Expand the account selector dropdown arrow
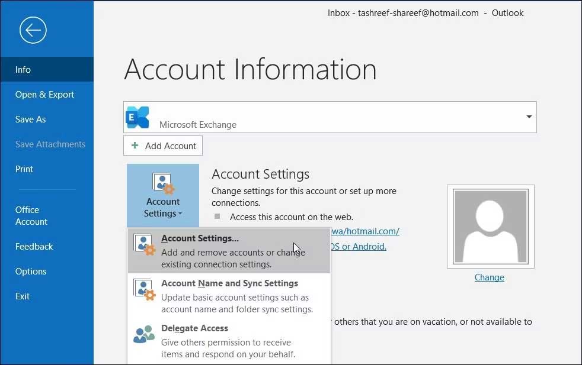The height and width of the screenshot is (365, 582). click(529, 117)
